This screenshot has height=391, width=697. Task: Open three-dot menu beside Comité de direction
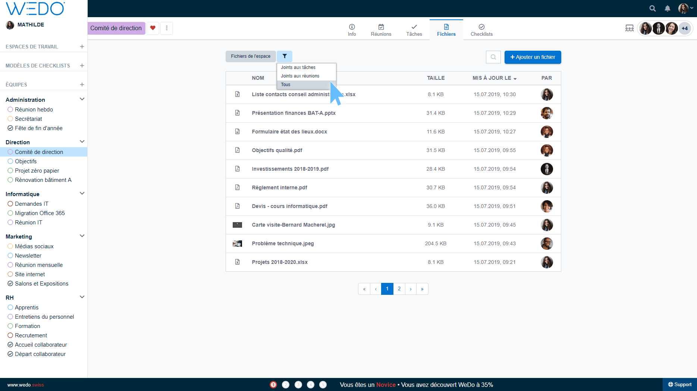167,28
